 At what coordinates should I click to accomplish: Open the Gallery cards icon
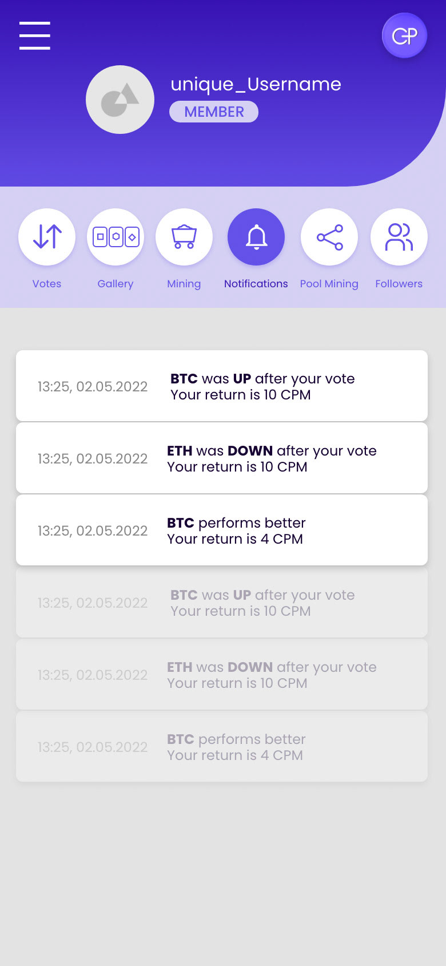pos(116,237)
